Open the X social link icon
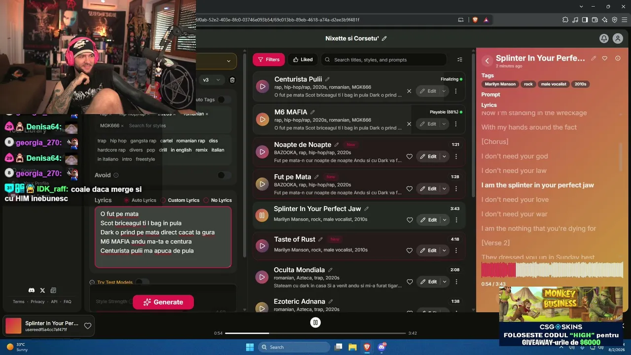This screenshot has height=355, width=631. point(42,290)
